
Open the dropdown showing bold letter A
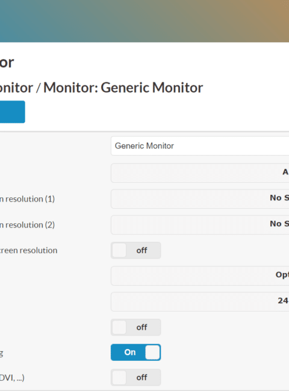point(200,173)
